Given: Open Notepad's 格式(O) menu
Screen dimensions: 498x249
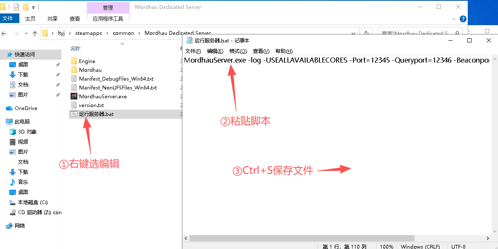Looking at the screenshot, I should pos(238,51).
